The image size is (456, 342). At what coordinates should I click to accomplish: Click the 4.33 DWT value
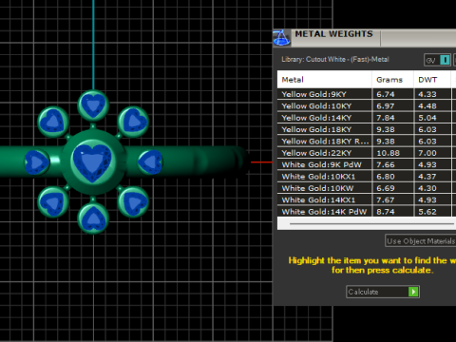pos(427,94)
